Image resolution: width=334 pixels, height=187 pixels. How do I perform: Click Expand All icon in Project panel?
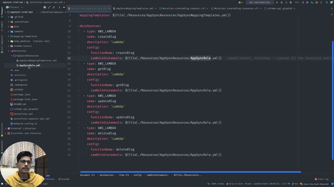pyautogui.click(x=49, y=7)
